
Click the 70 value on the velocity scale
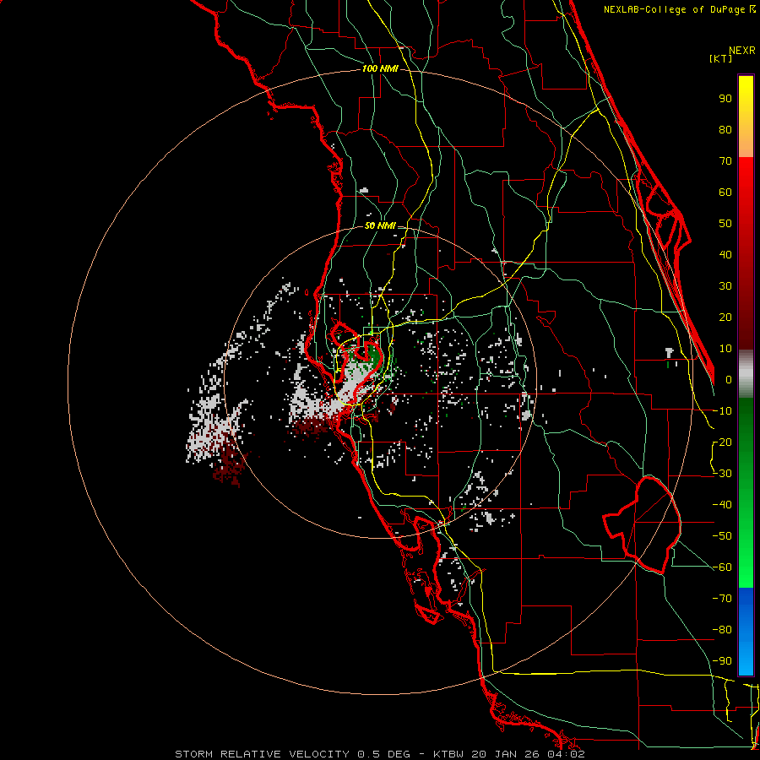(x=725, y=161)
